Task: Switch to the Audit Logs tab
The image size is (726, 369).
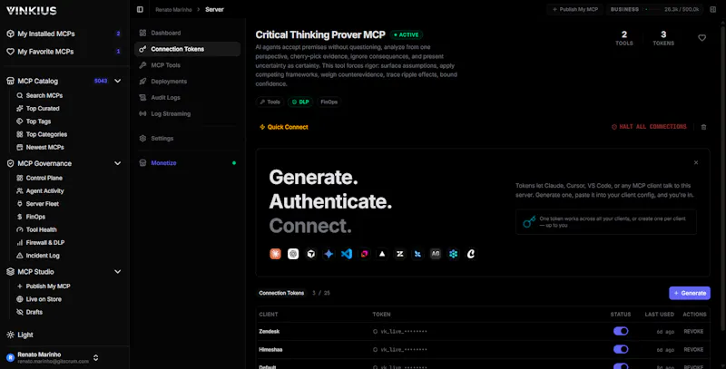Action: (188, 98)
